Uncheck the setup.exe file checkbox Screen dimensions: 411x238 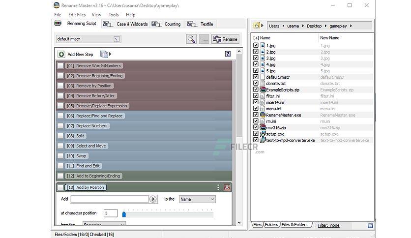(256, 134)
